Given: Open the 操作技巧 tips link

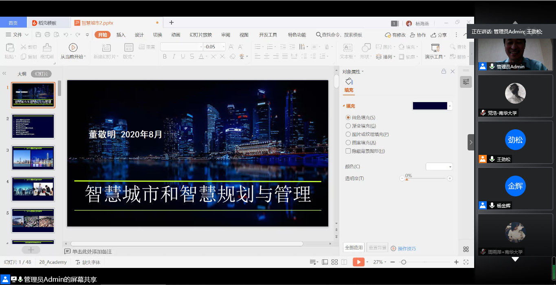Looking at the screenshot, I should pos(407,248).
